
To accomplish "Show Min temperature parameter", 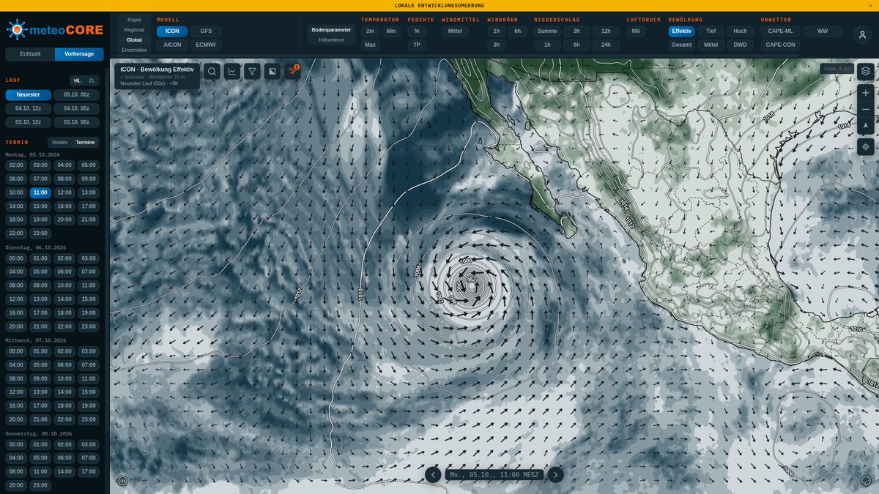I will (391, 31).
